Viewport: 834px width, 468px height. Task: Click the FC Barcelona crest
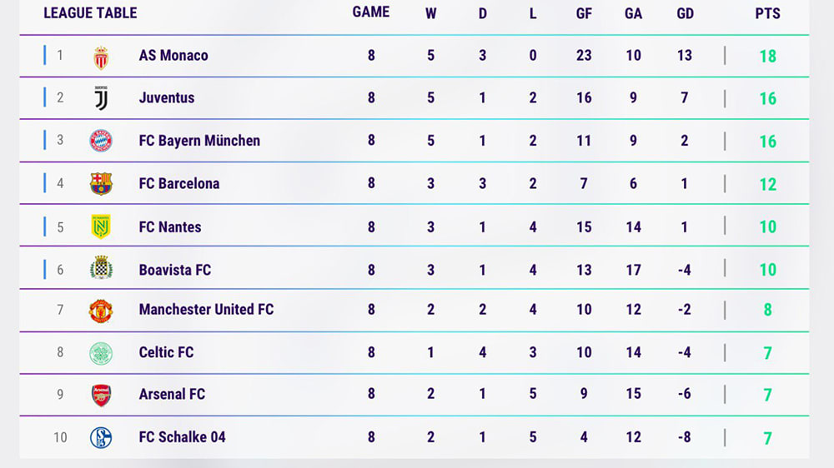pyautogui.click(x=101, y=184)
